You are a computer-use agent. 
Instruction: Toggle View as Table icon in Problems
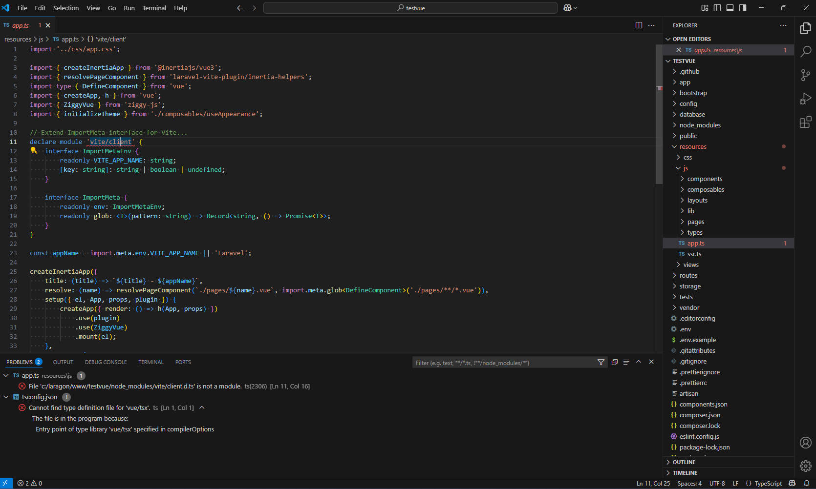[626, 362]
